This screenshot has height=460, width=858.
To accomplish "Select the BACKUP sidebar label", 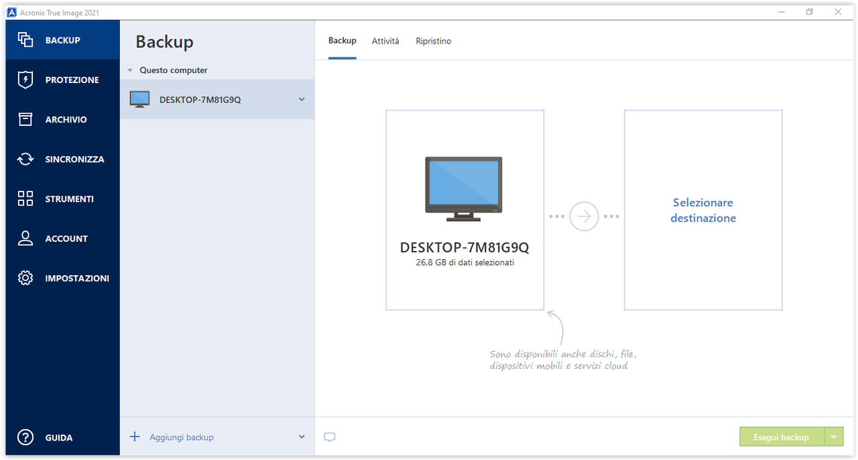I will [x=62, y=40].
